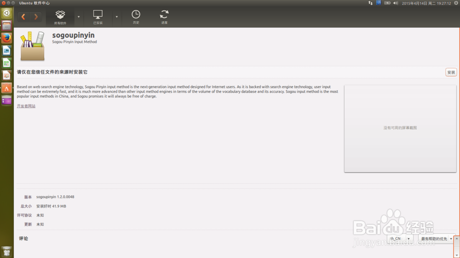The image size is (460, 258).
Task: Open the All Software (所有软件) section
Action: pos(60,17)
